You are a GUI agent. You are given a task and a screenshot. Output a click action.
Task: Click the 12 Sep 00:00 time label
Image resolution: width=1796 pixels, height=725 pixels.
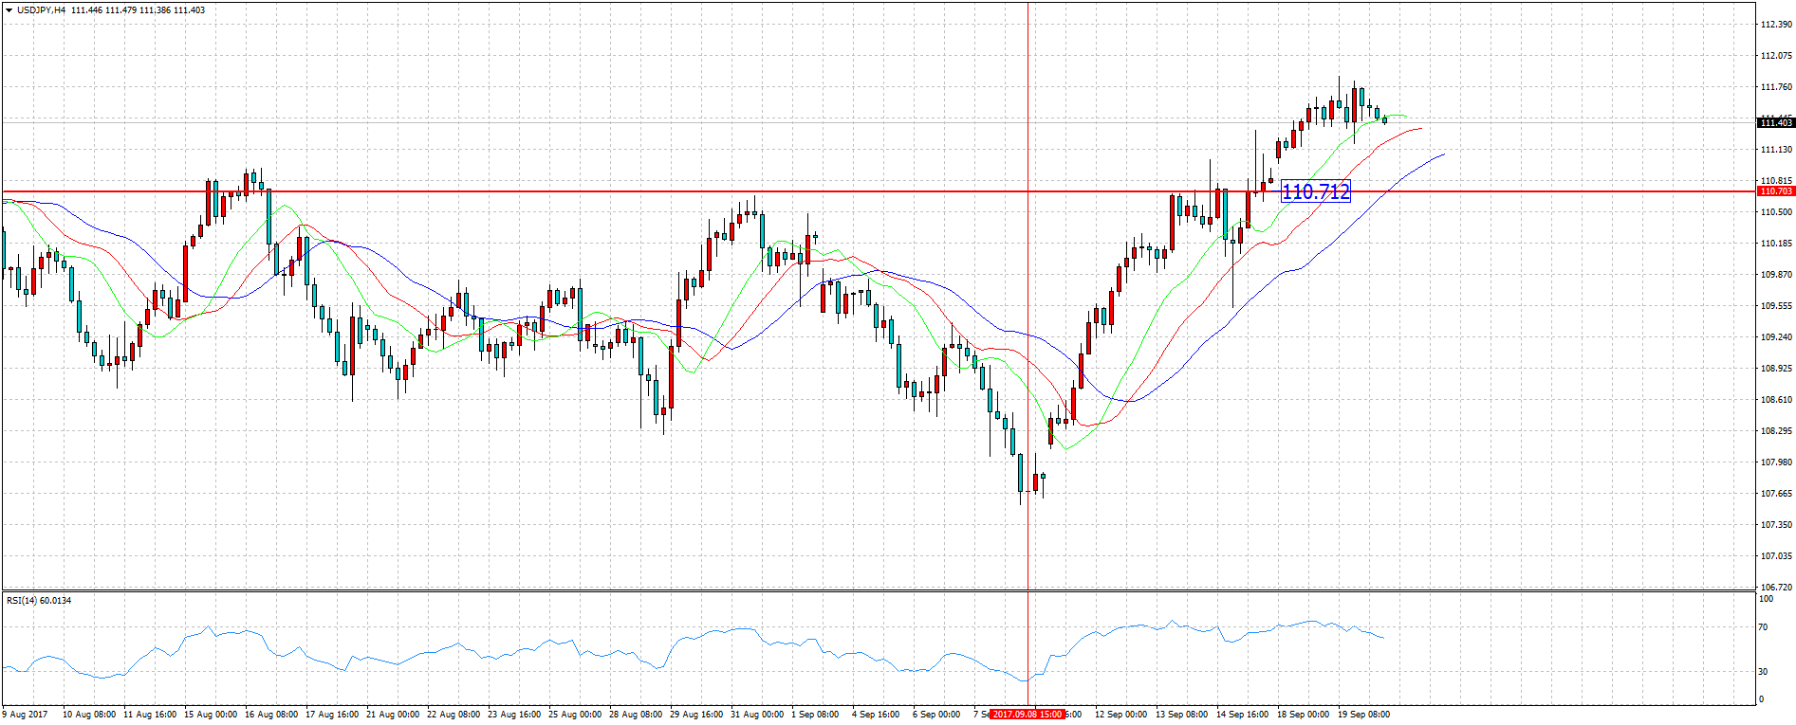click(1120, 715)
